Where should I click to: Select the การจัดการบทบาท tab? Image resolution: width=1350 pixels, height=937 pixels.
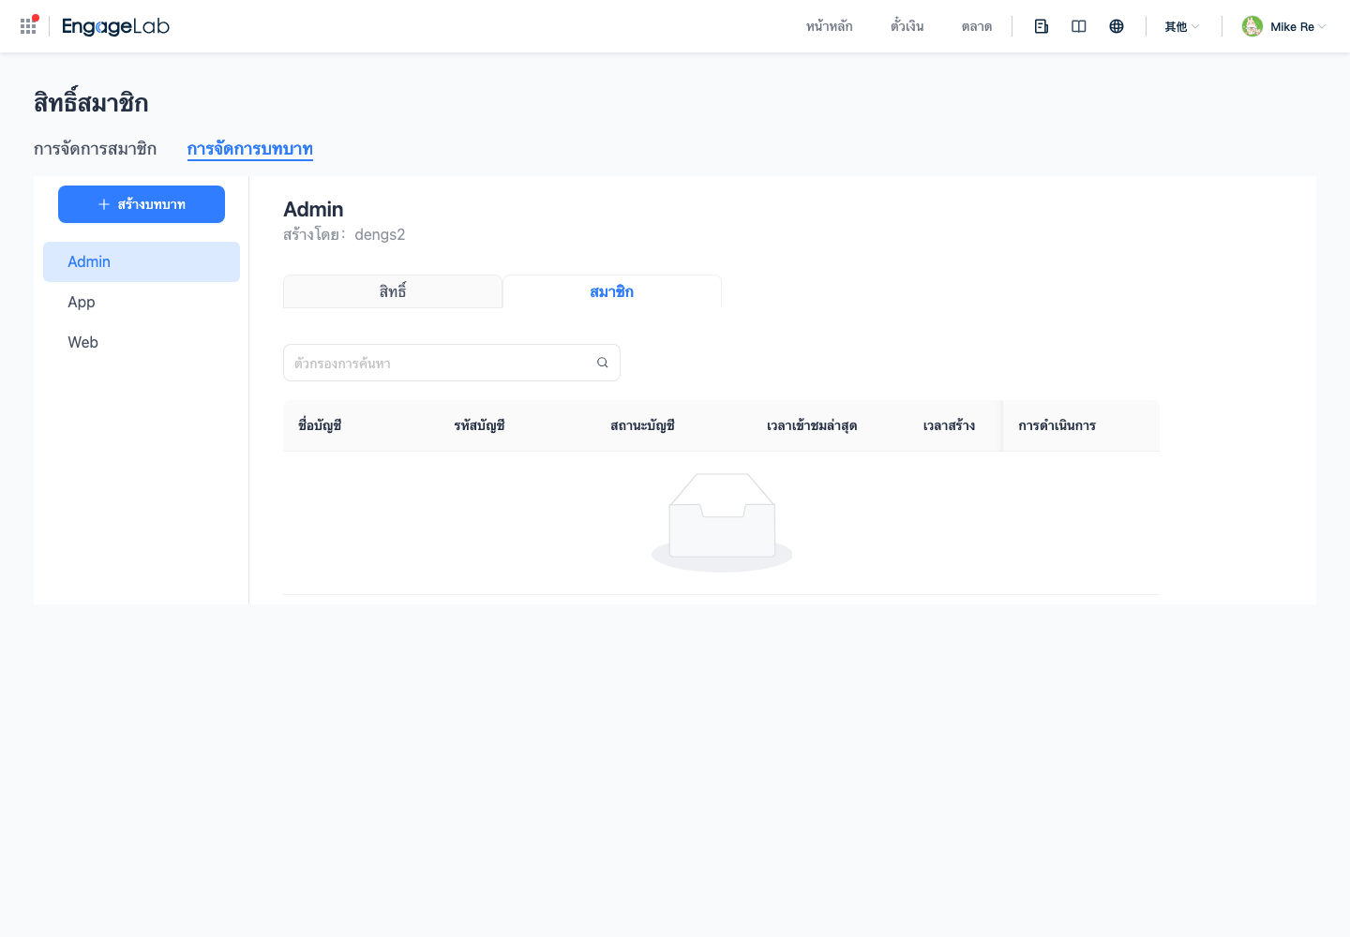point(250,149)
